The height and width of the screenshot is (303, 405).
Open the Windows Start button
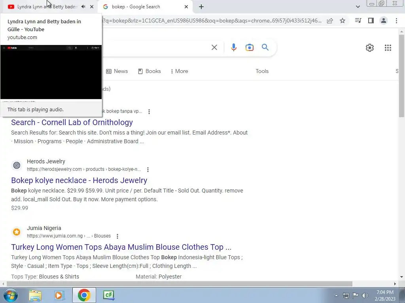coord(11,295)
